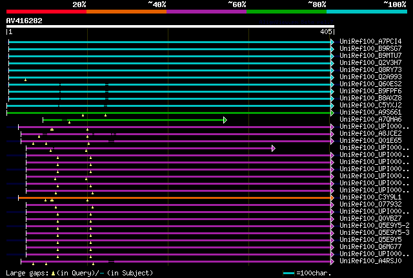This screenshot has height=278, width=413.
Task: Click the Large gaps legend text
Action: coord(79,273)
